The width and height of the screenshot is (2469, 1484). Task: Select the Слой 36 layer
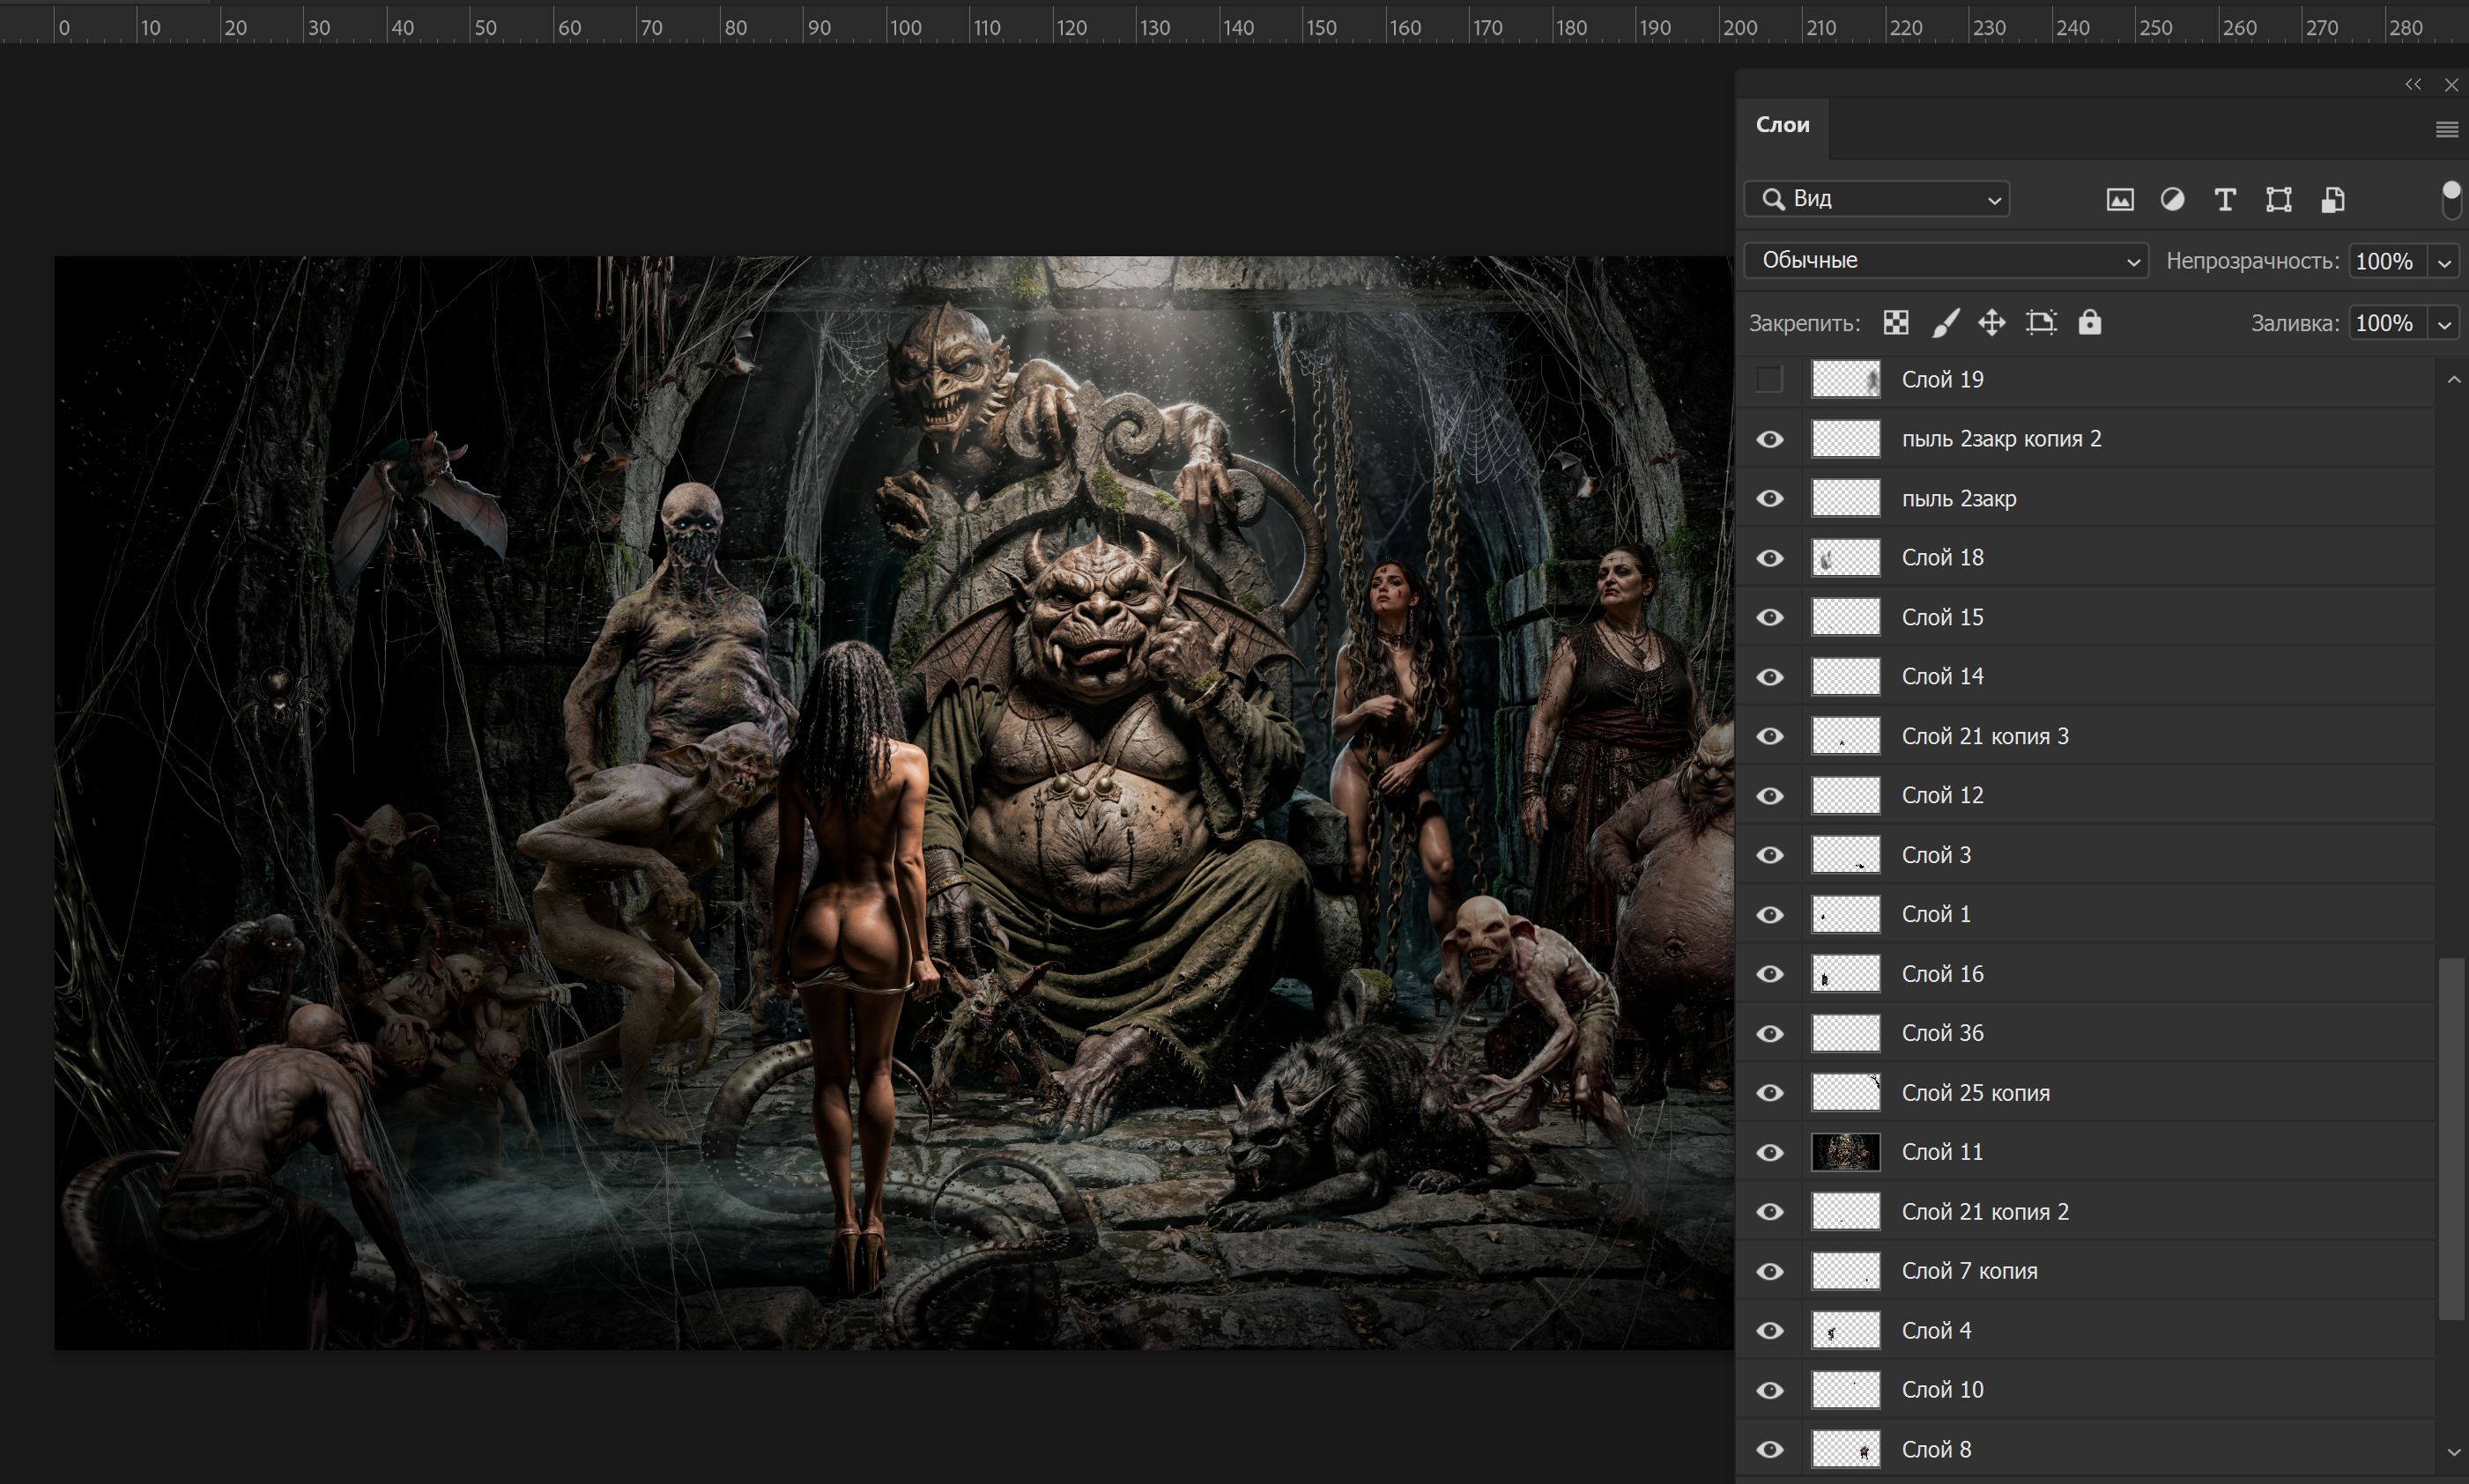click(2085, 1033)
